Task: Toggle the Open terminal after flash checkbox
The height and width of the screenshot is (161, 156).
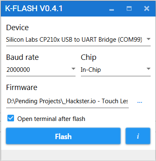Action: point(11,118)
